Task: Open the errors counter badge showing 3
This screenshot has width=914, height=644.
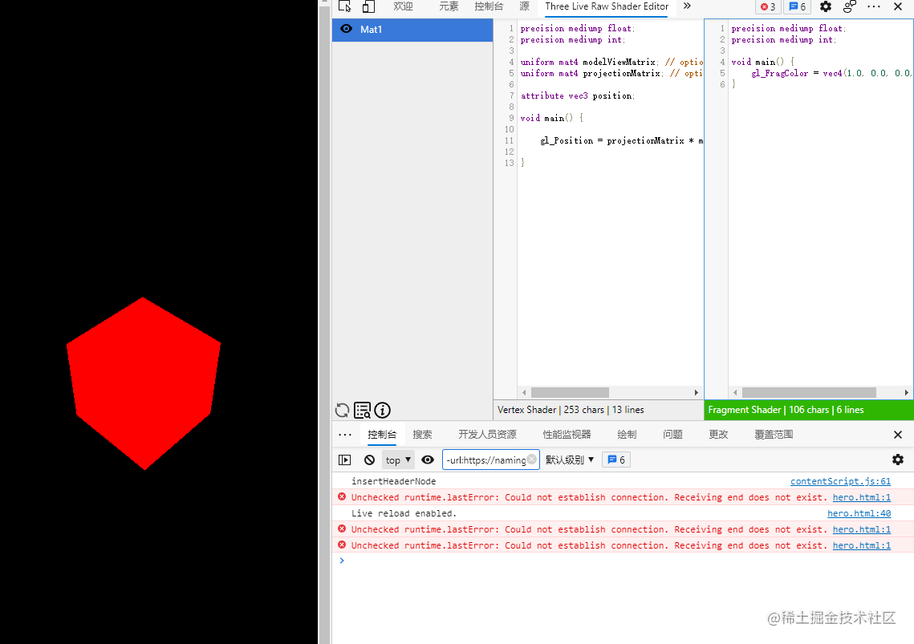Action: pyautogui.click(x=768, y=7)
